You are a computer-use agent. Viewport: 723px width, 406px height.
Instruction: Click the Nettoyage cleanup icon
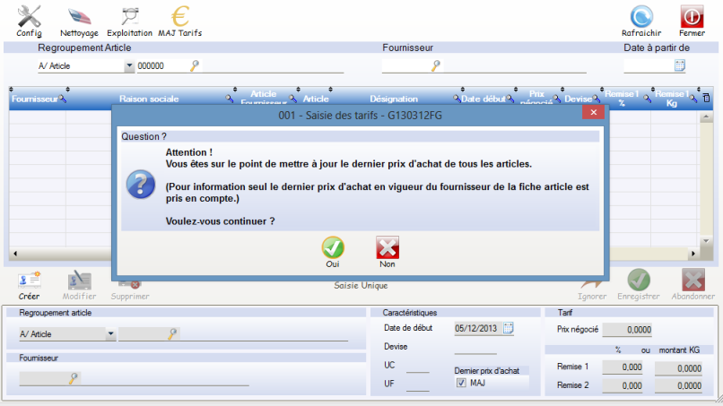point(79,17)
